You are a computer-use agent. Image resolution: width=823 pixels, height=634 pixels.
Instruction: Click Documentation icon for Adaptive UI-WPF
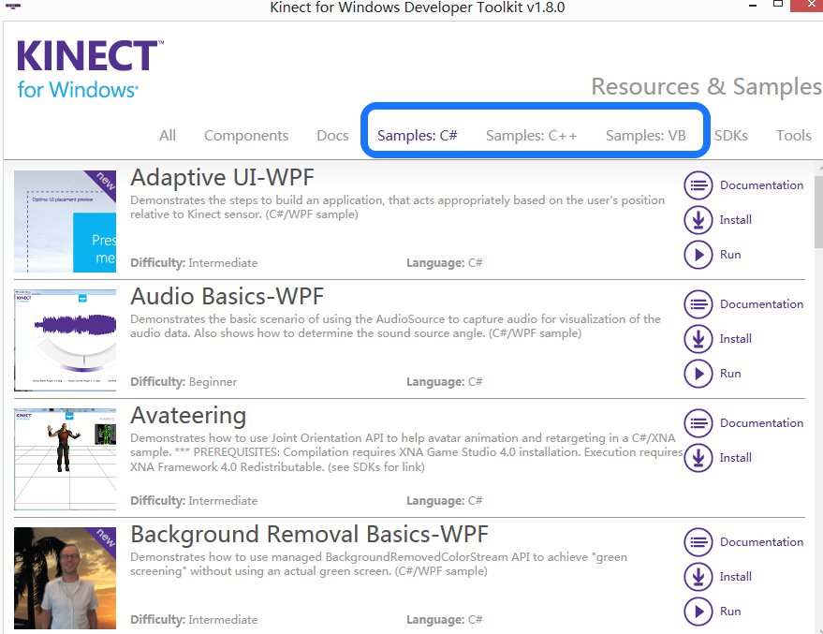coord(698,185)
